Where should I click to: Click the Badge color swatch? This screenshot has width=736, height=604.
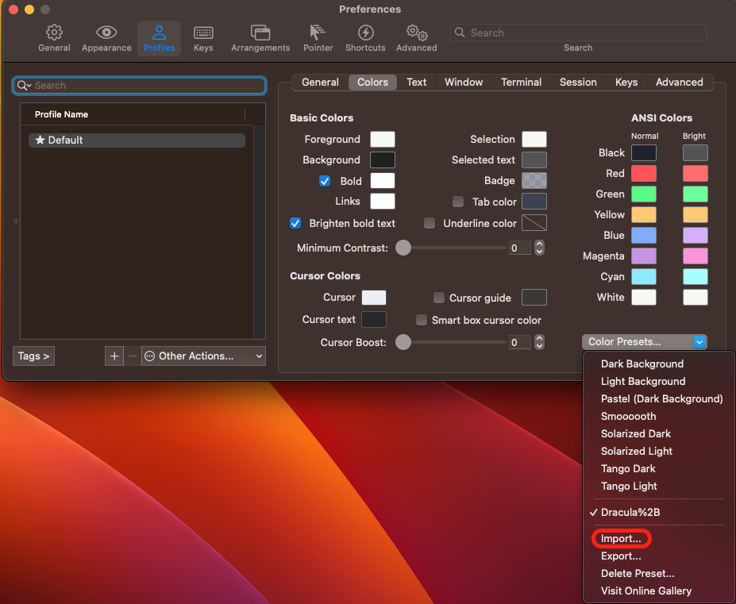pyautogui.click(x=534, y=181)
